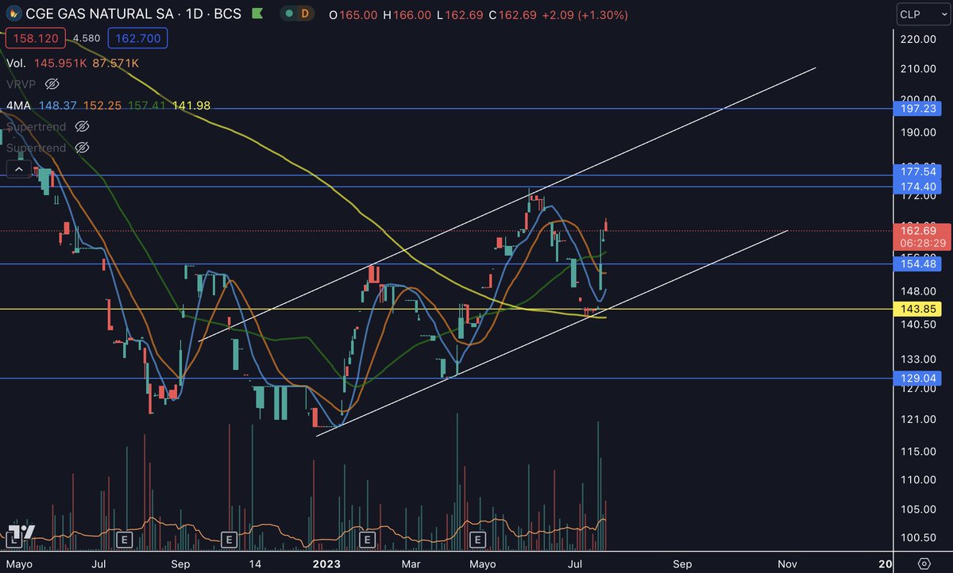Click the green 157.41 moving average value
The image size is (953, 573).
tap(145, 105)
